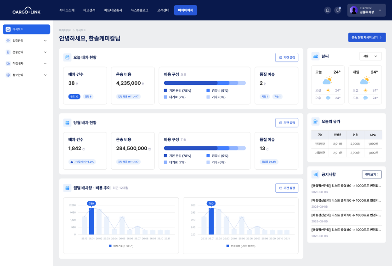Image resolution: width=392 pixels, height=266 pixels.
Task: Click 전체보기 in the notices panel
Action: (x=372, y=174)
